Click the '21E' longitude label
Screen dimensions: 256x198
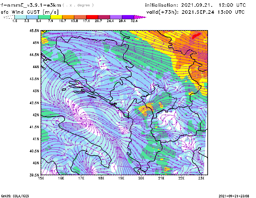[x=161, y=178]
